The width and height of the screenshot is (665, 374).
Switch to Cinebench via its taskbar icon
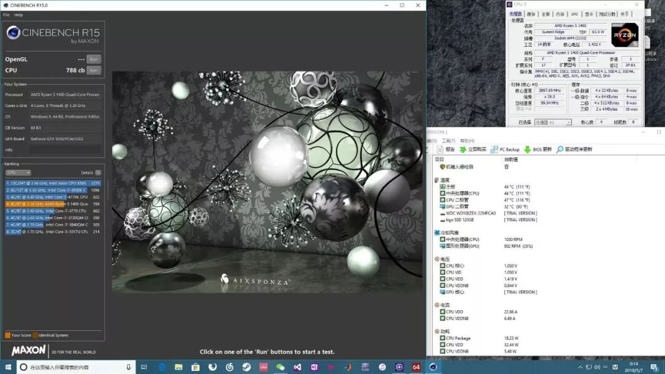point(433,367)
